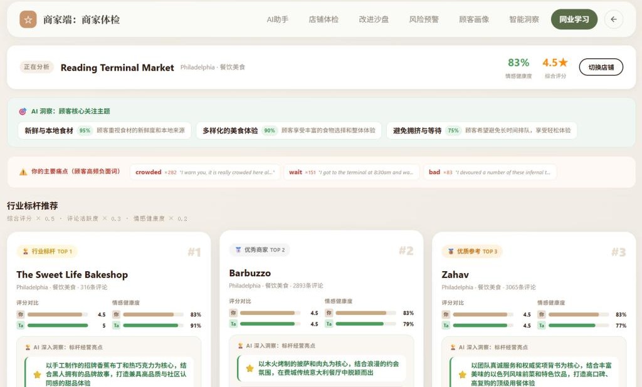Image resolution: width=642 pixels, height=387 pixels.
Task: Click the crowded ×282 pain point tag
Action: click(x=205, y=172)
